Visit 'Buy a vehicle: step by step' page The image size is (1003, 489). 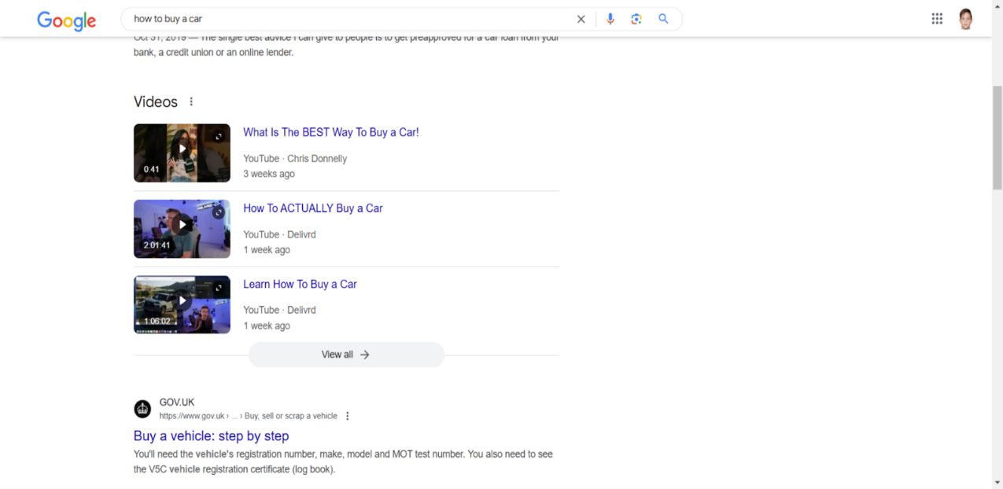coord(211,436)
